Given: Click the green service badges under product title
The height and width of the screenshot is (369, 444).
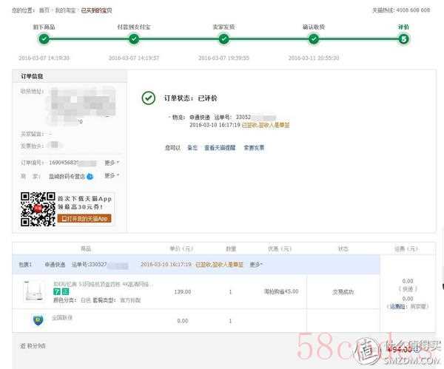Looking at the screenshot, I should click(x=61, y=291).
